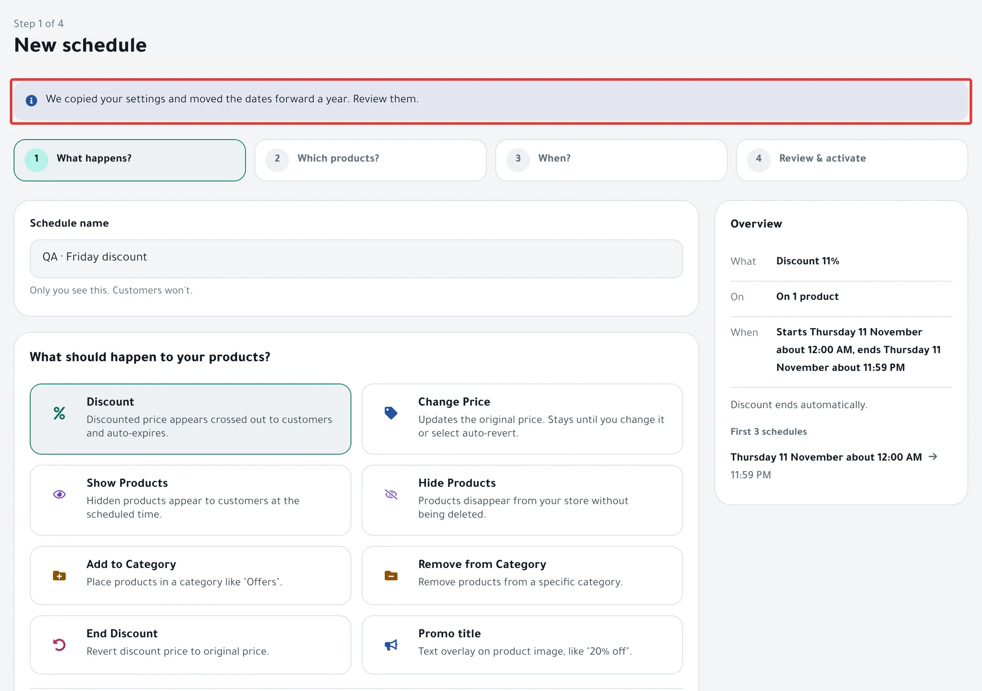Go to the Which products? step
The height and width of the screenshot is (691, 982).
(370, 160)
